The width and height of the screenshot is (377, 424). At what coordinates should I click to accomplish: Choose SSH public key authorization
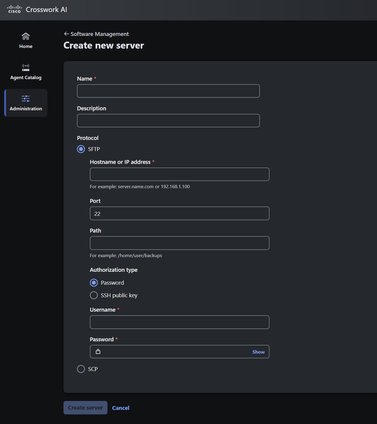tap(94, 295)
